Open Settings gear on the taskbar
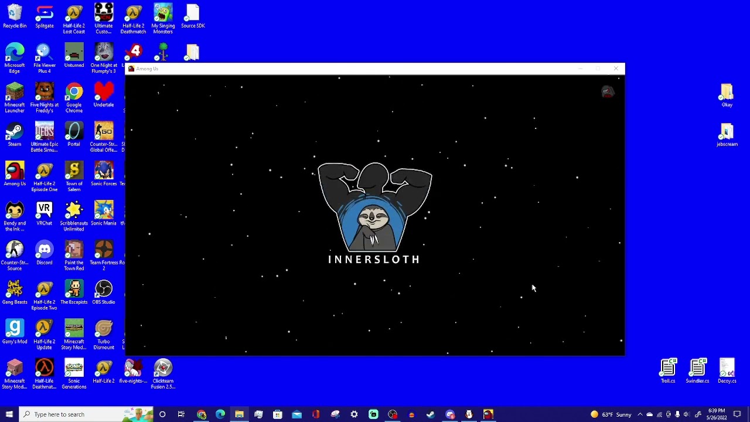The height and width of the screenshot is (422, 750). 354,414
